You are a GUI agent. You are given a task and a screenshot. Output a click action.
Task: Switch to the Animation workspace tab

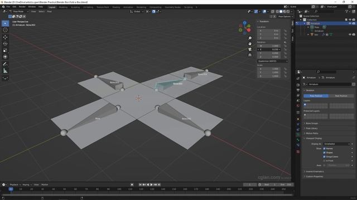[128, 7]
